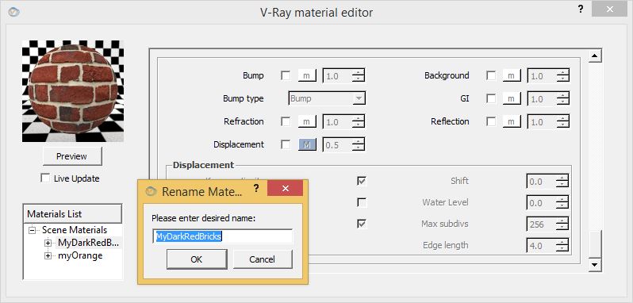Click the GI map 'm' button
The width and height of the screenshot is (633, 303).
[x=512, y=98]
